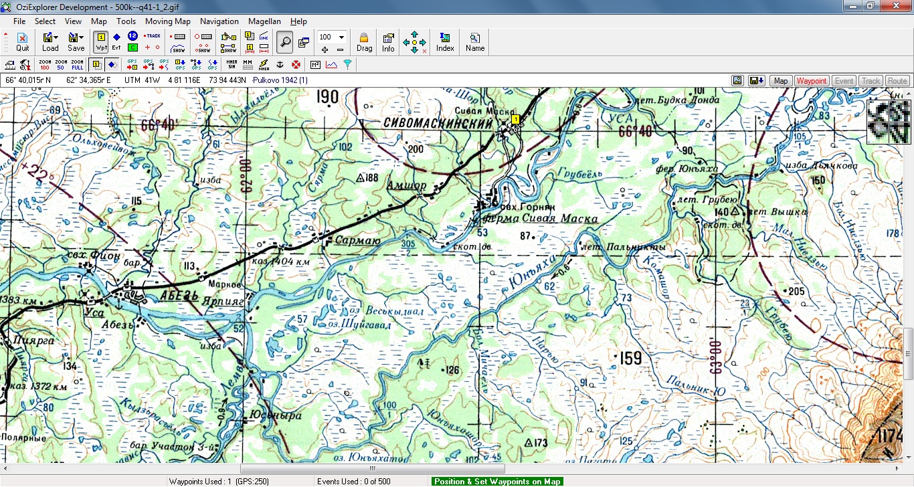This screenshot has width=914, height=487.
Task: Open the Select menu
Action: (45, 21)
